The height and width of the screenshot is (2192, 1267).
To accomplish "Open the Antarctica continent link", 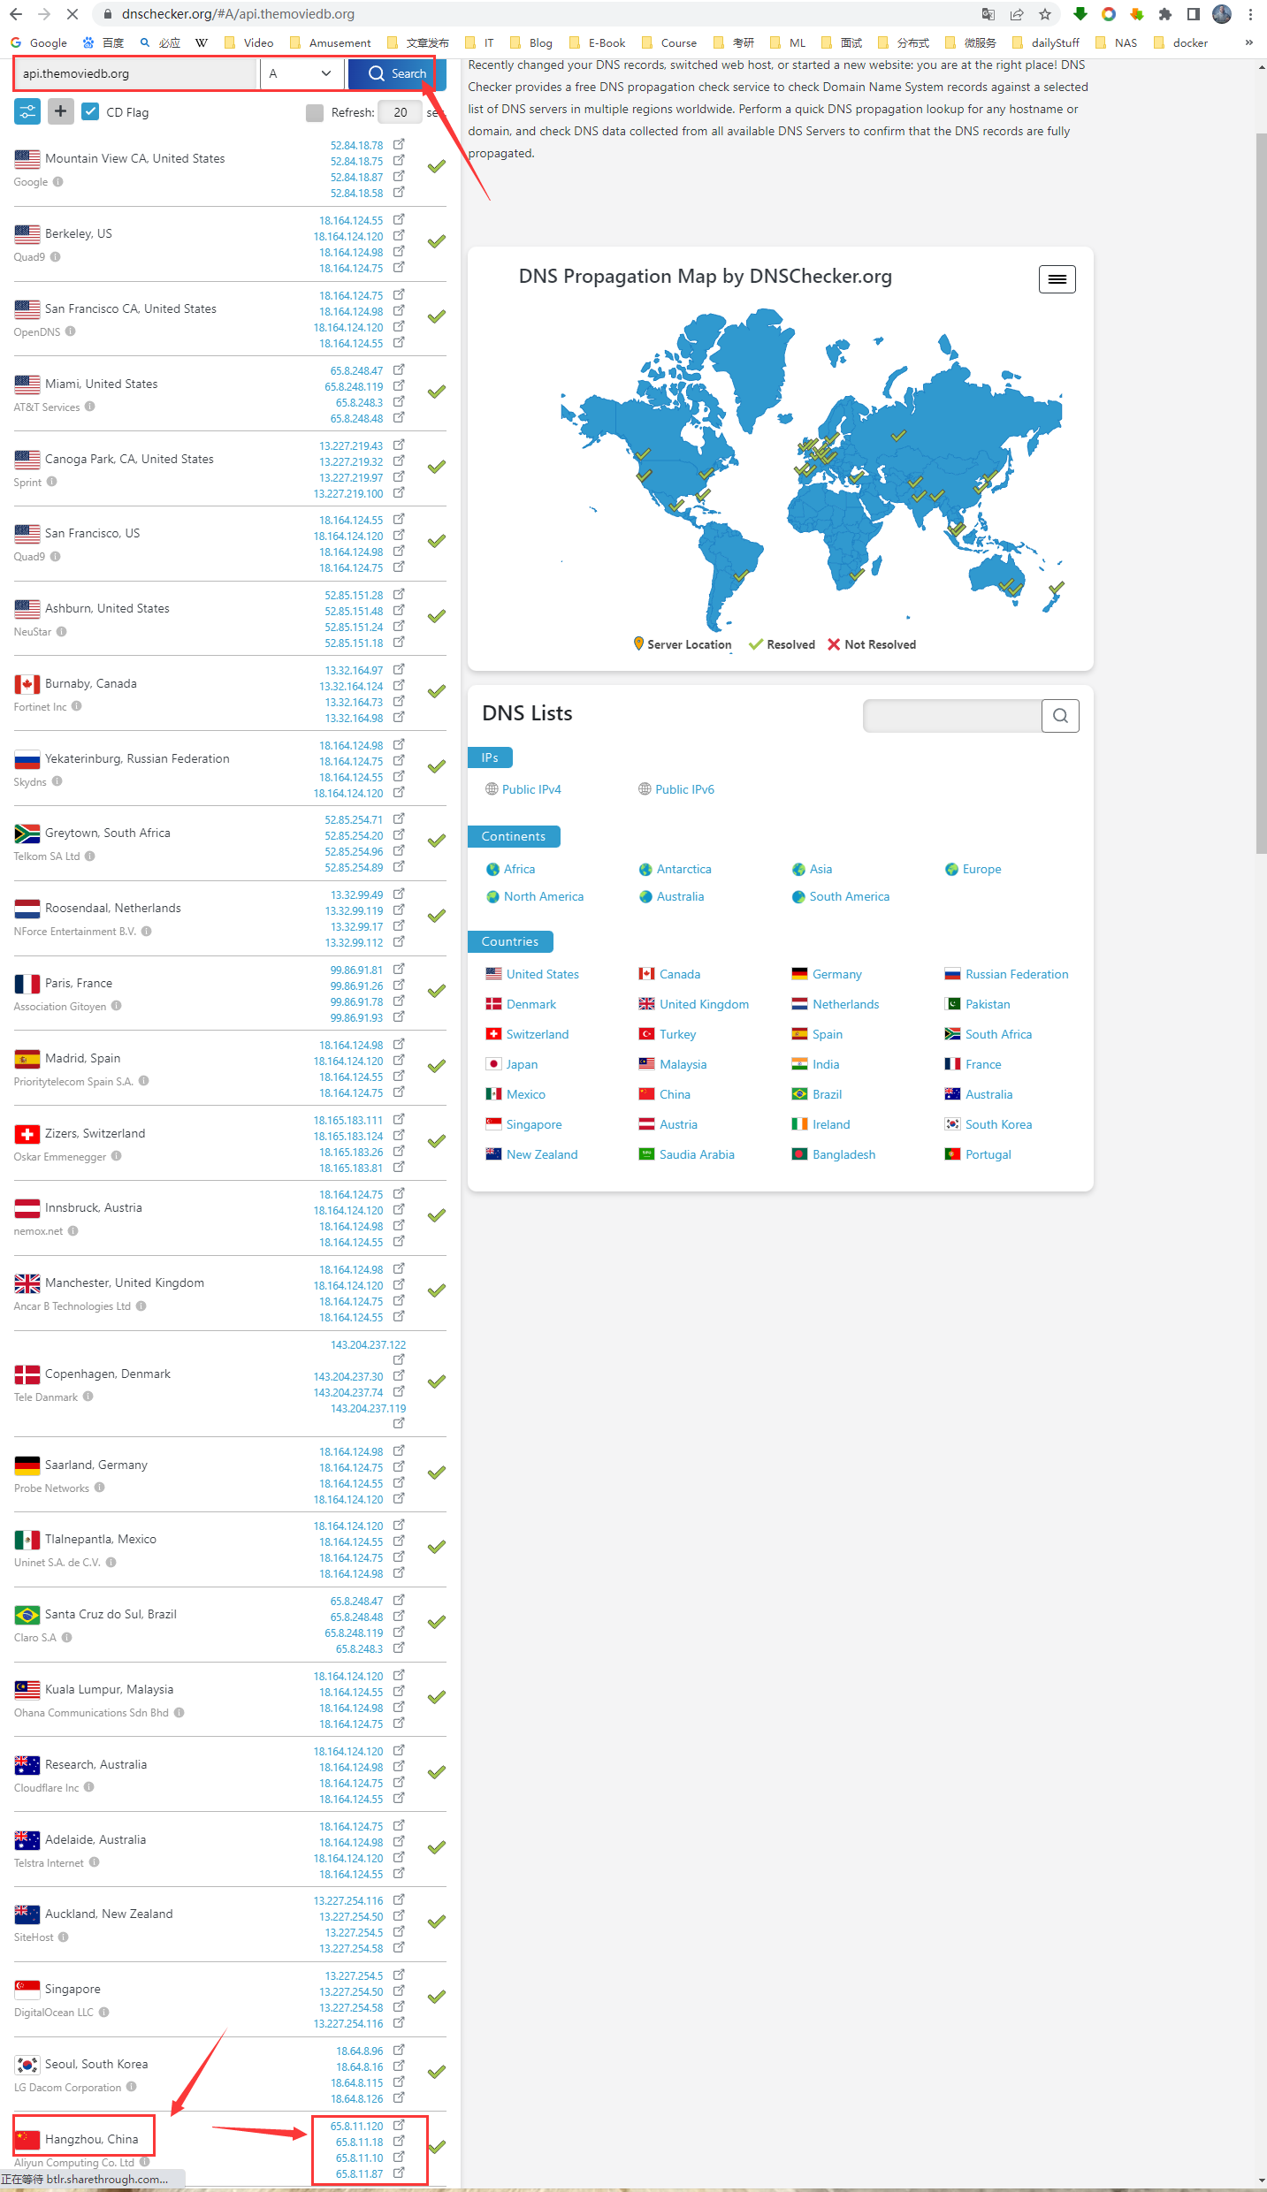I will click(x=683, y=869).
